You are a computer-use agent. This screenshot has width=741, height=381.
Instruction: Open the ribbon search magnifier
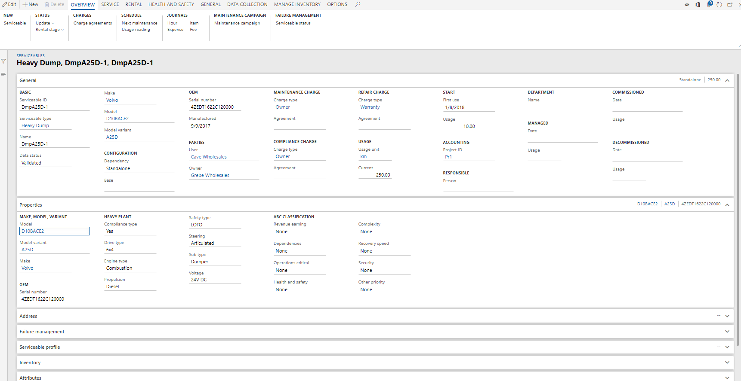pos(358,4)
